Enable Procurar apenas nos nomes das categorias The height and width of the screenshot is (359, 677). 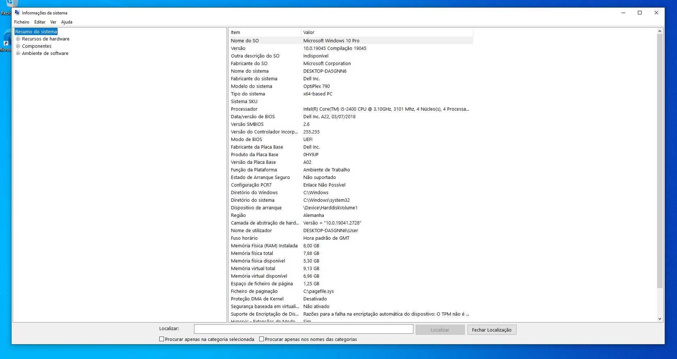point(261,339)
